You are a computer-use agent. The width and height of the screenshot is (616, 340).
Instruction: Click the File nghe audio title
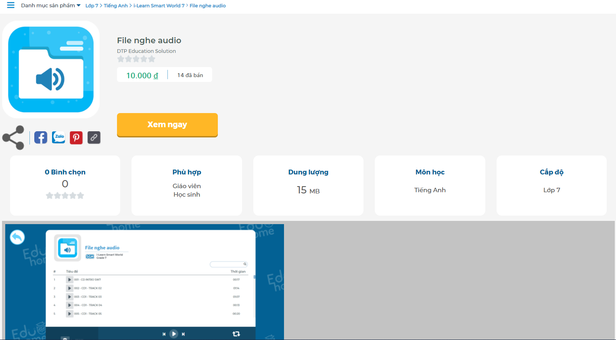149,40
